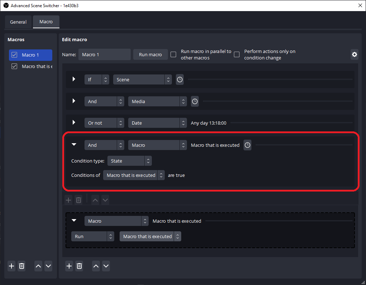This screenshot has height=285, width=366.
Task: Select the Macro tab
Action: coord(46,22)
